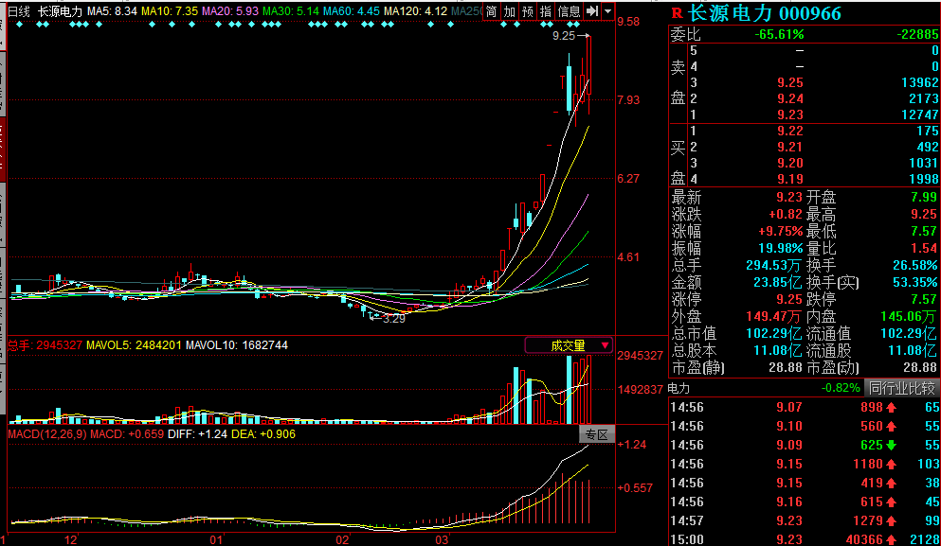Click the up arrow on the 898 trade row
The width and height of the screenshot is (941, 546).
pos(891,408)
